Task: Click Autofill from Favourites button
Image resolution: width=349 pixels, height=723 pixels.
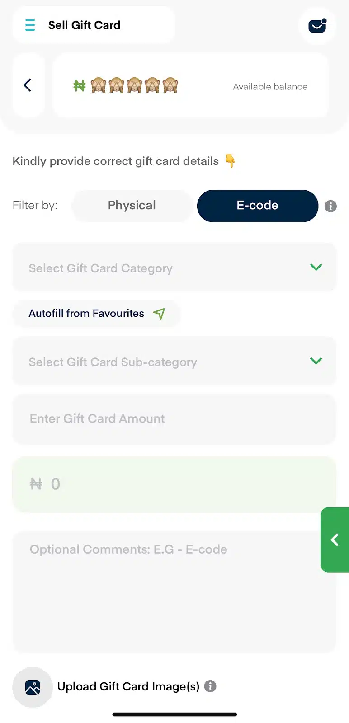Action: (97, 313)
